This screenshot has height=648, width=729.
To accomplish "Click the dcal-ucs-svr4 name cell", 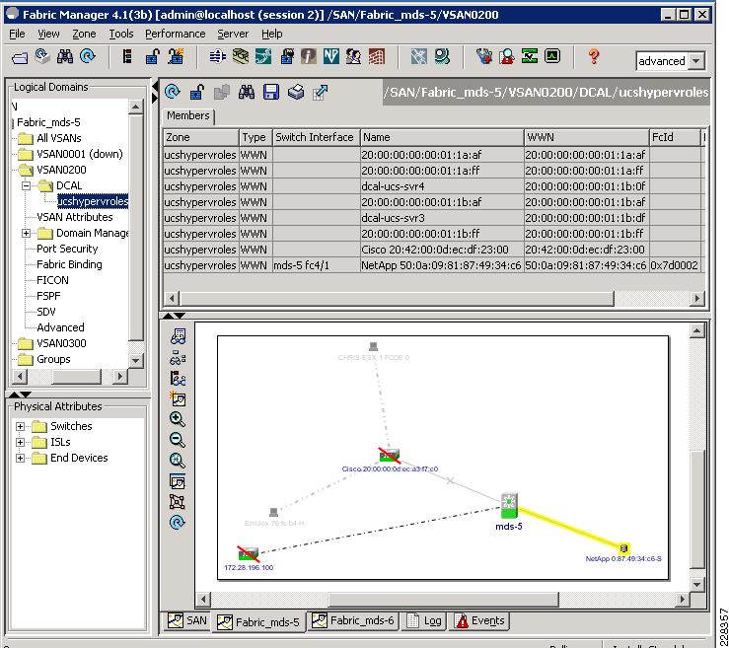I will [442, 186].
